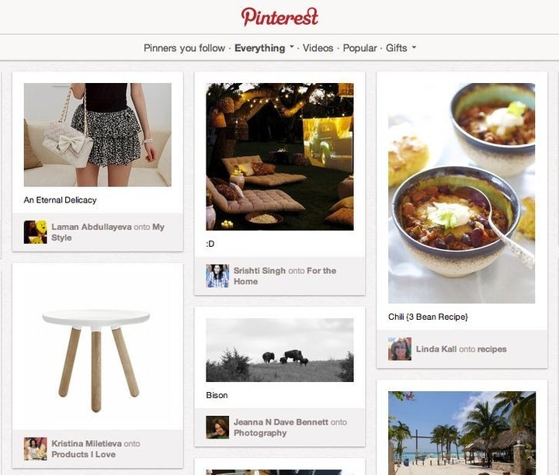Screen dimensions: 559x475
Task: Click the Pinterest logo
Action: pyautogui.click(x=279, y=17)
